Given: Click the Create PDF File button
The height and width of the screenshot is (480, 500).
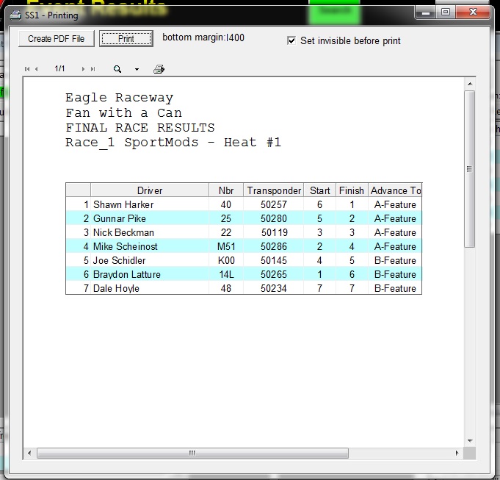Looking at the screenshot, I should pyautogui.click(x=57, y=39).
